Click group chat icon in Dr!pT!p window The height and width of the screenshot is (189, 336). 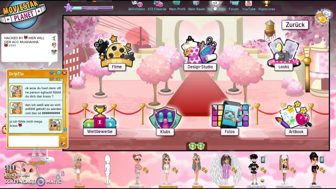coord(52,73)
